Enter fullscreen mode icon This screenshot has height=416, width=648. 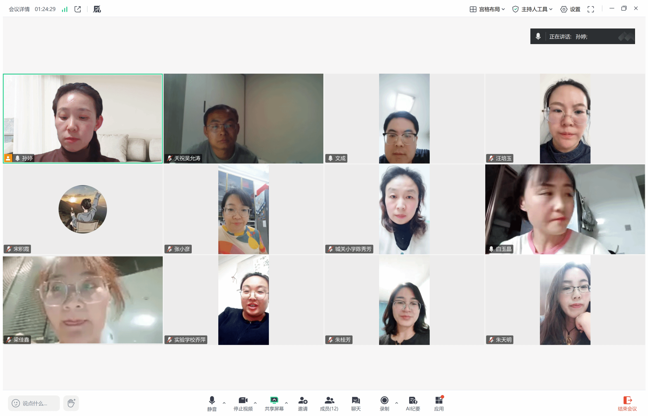[590, 9]
